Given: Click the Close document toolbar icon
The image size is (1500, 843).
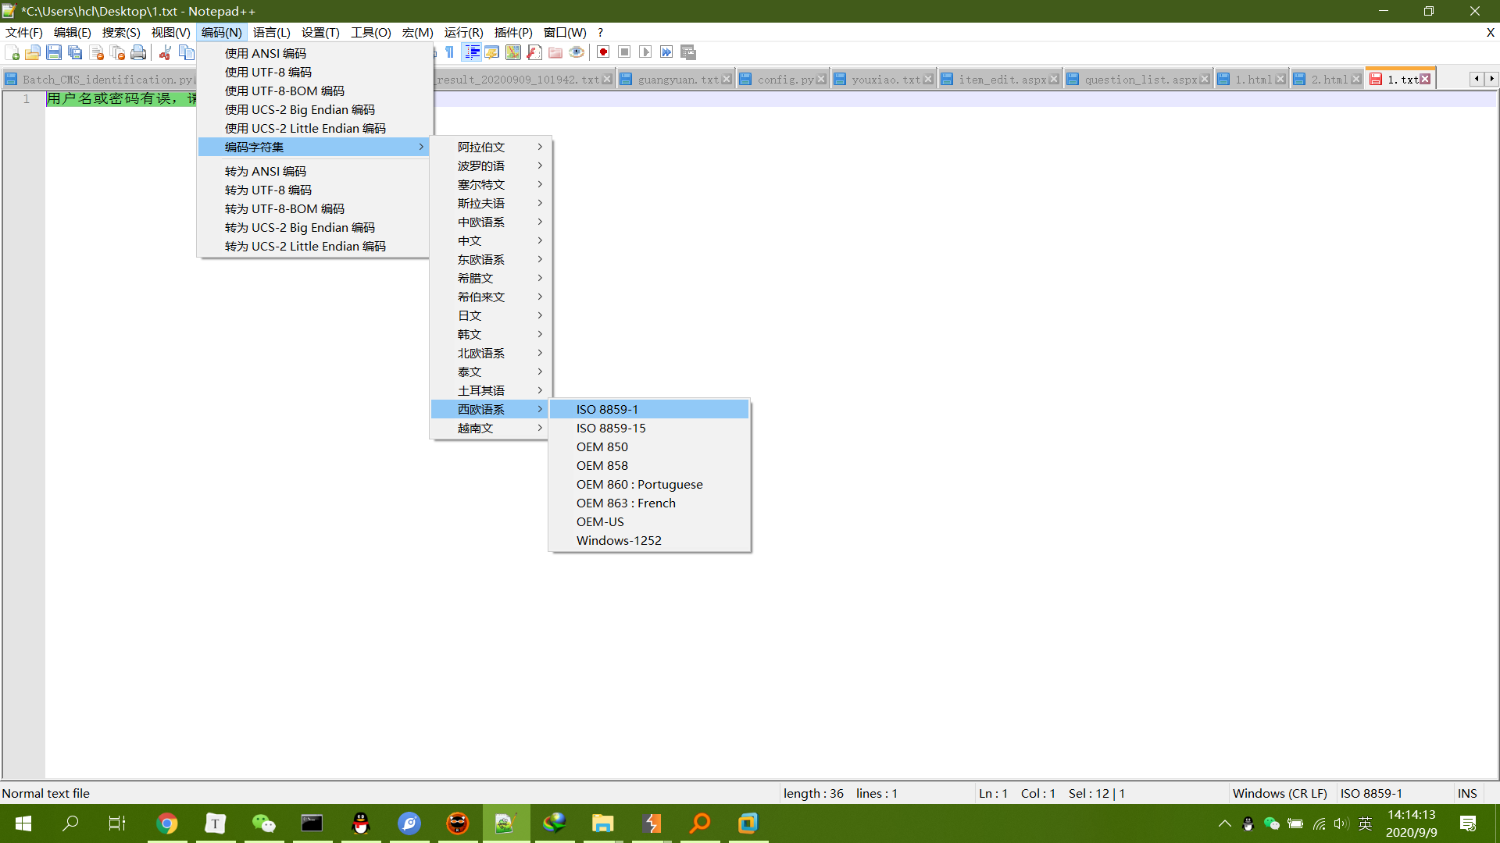Looking at the screenshot, I should pos(96,52).
